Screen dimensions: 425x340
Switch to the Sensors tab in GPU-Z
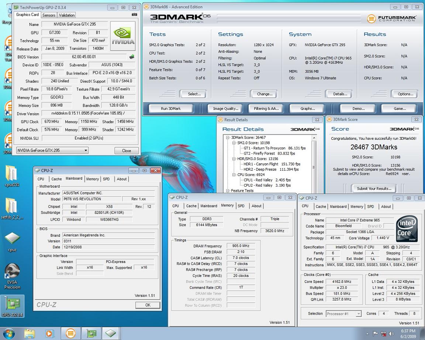(49, 15)
